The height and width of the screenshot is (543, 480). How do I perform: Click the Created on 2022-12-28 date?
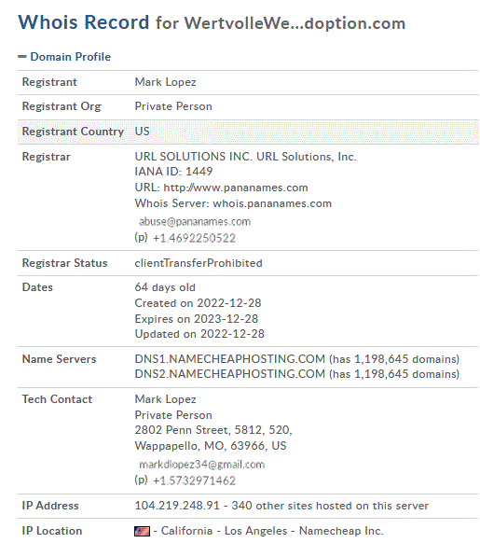198,303
